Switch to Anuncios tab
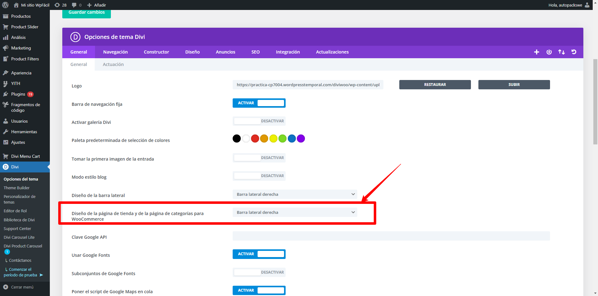 225,52
